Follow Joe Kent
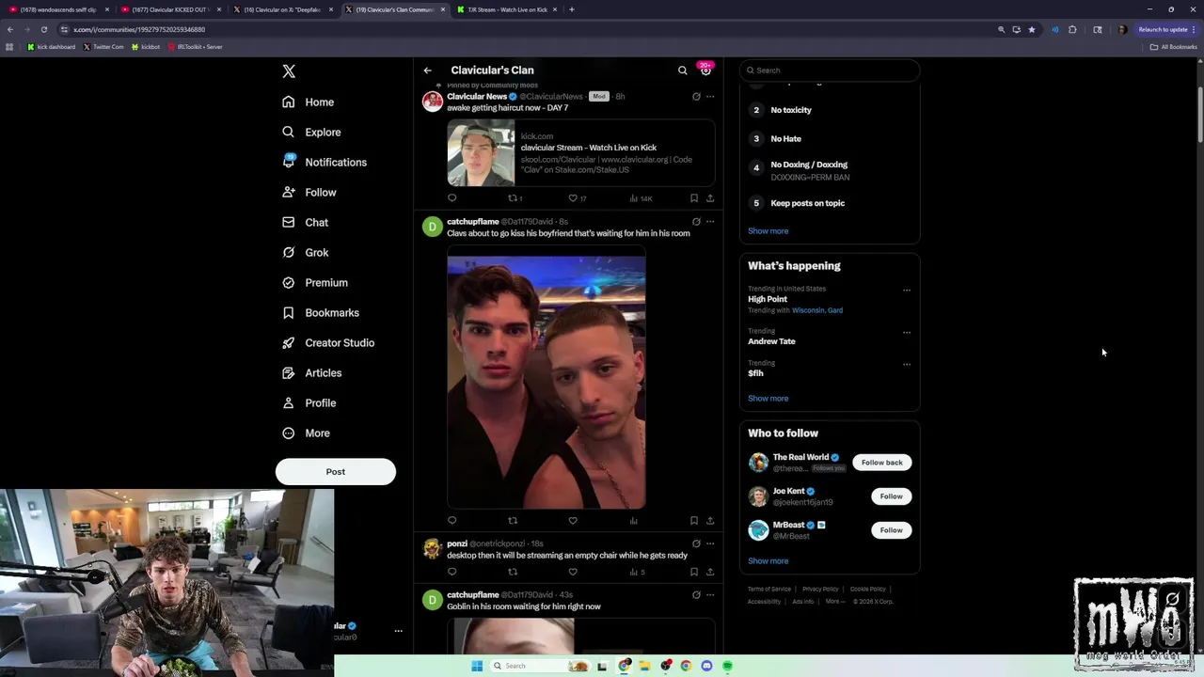The height and width of the screenshot is (677, 1204). pos(891,496)
